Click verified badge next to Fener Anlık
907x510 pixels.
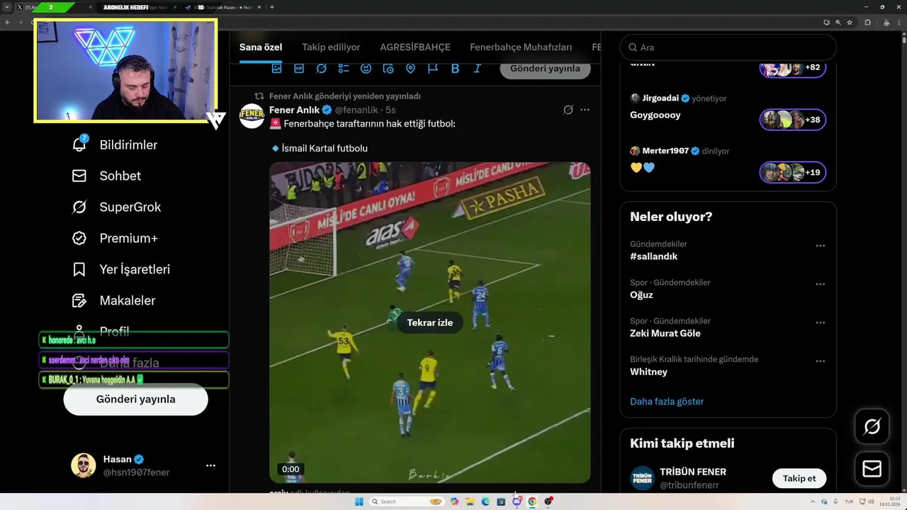(x=327, y=110)
